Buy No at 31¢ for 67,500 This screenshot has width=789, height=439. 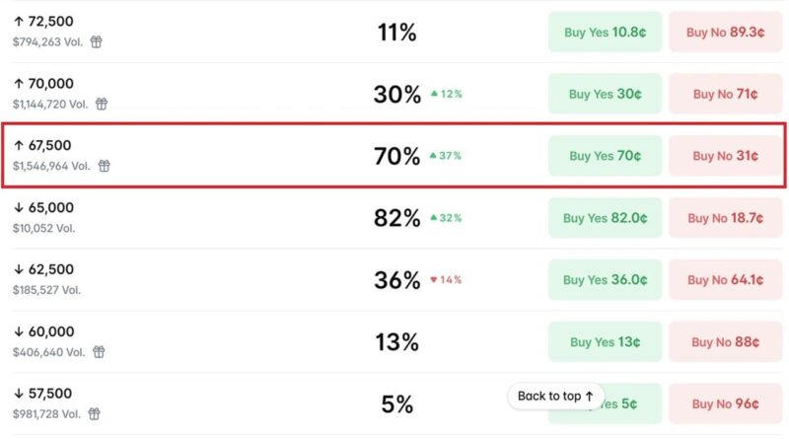point(725,156)
